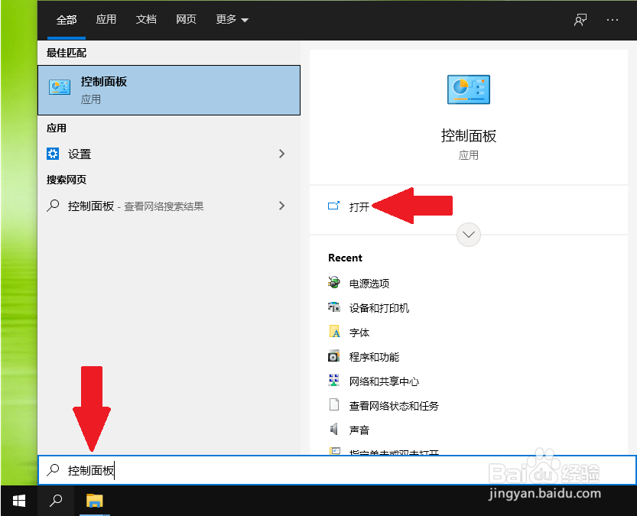
Task: Open the feedback person icon in header
Action: pos(580,20)
